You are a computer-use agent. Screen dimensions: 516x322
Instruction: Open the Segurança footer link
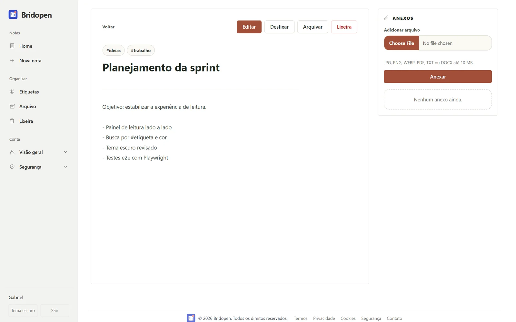click(x=371, y=318)
